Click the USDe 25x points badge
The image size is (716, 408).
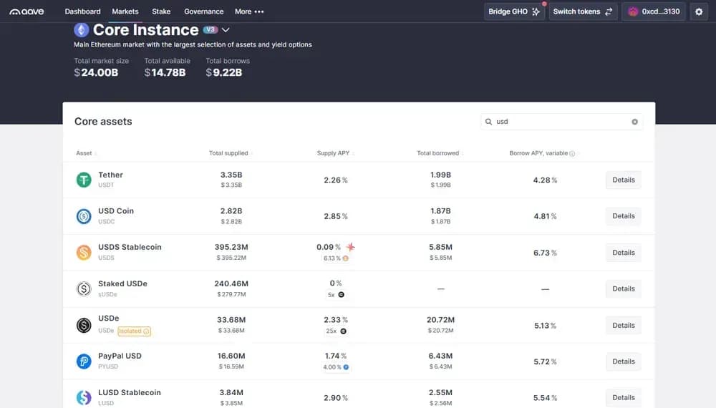point(336,331)
